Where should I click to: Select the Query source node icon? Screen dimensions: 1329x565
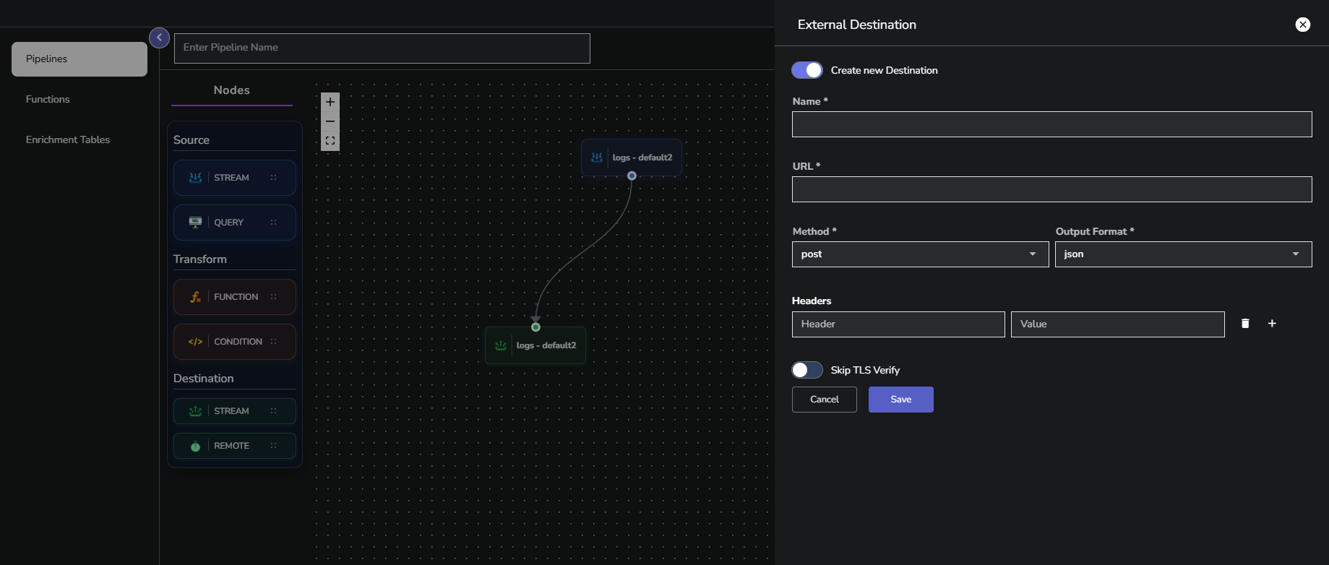[195, 223]
